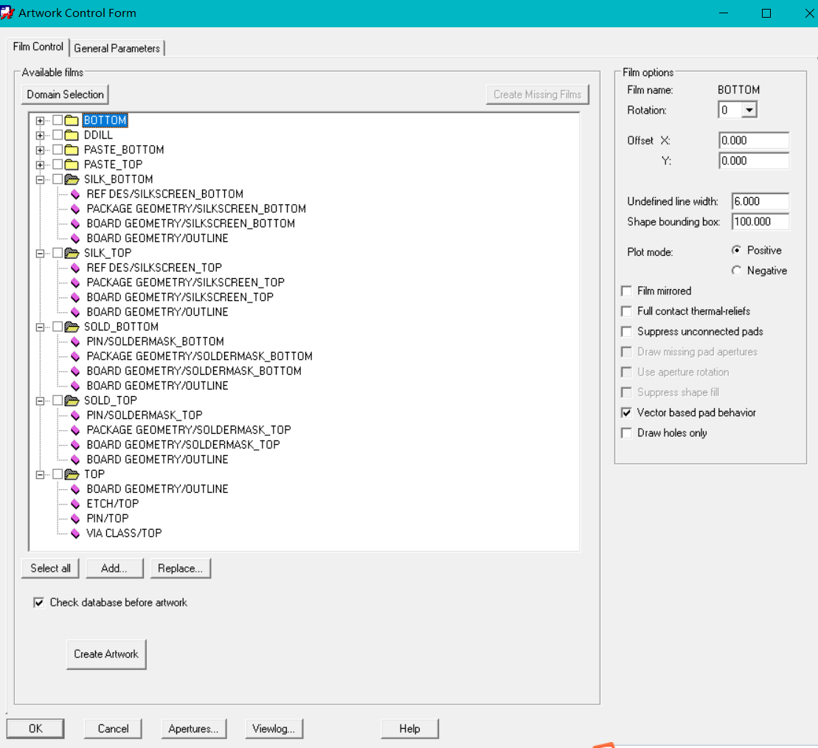This screenshot has height=748, width=818.
Task: Click diamond icon beside BOARD GEOMETRY/SOLDERMASK_BOTTOM
Action: pyautogui.click(x=76, y=371)
